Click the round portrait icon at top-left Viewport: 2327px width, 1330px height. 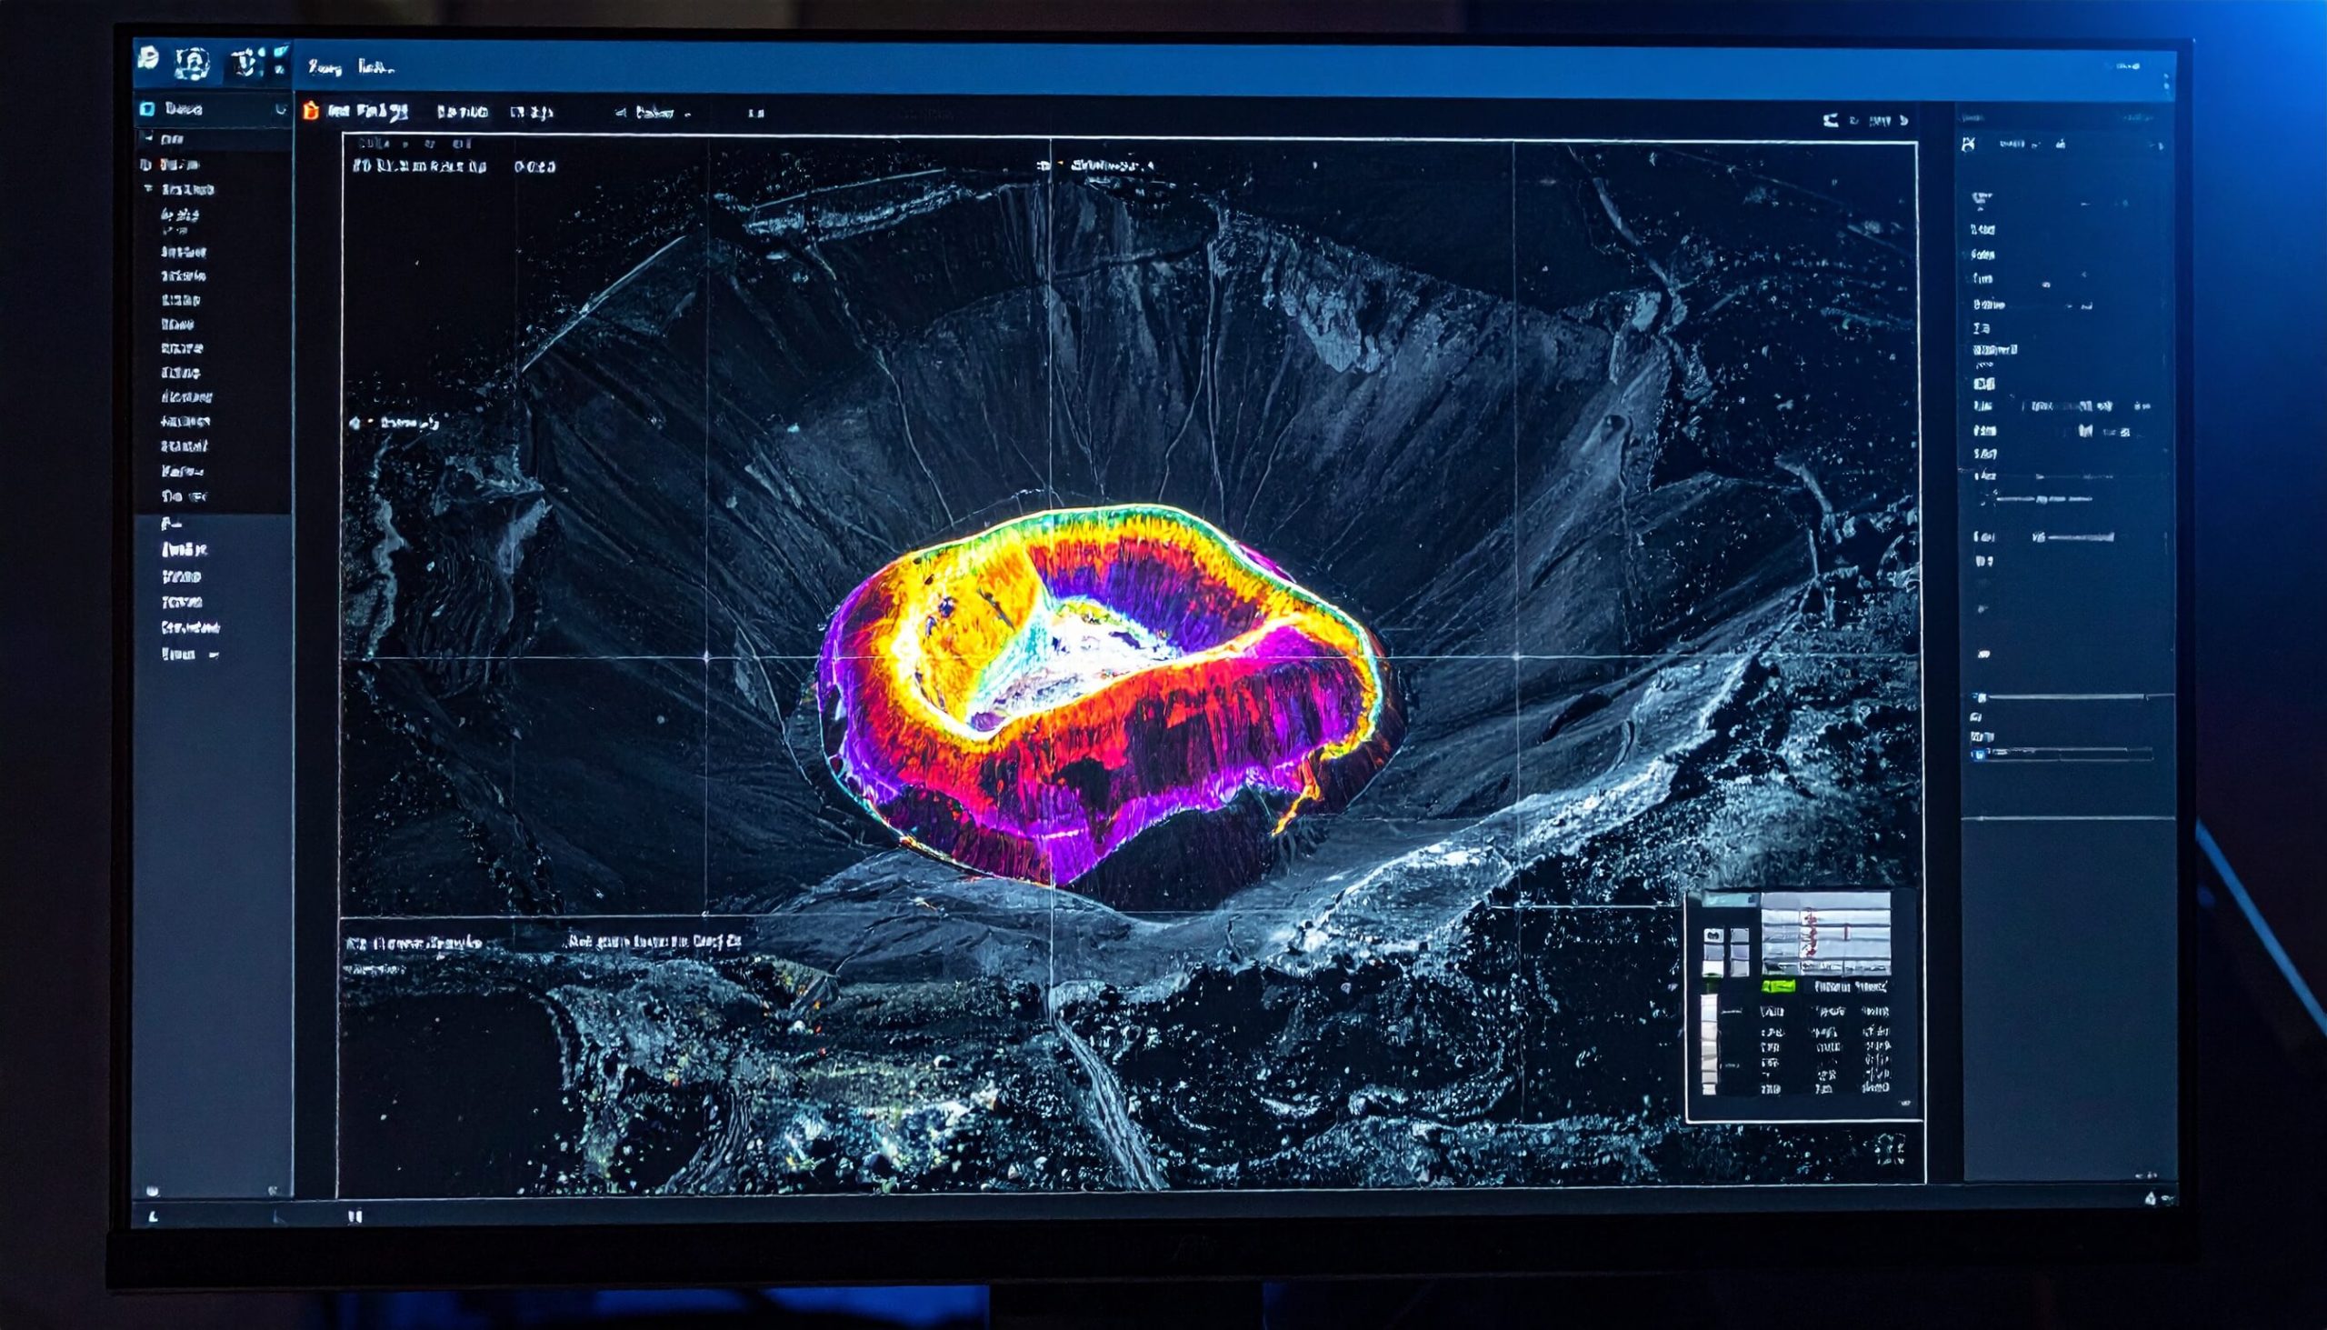pos(193,63)
